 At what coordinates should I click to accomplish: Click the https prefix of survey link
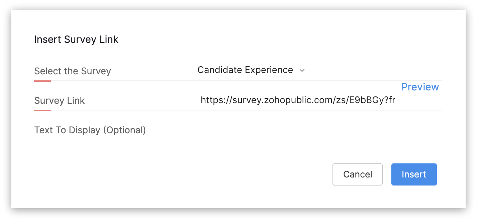[x=212, y=100]
